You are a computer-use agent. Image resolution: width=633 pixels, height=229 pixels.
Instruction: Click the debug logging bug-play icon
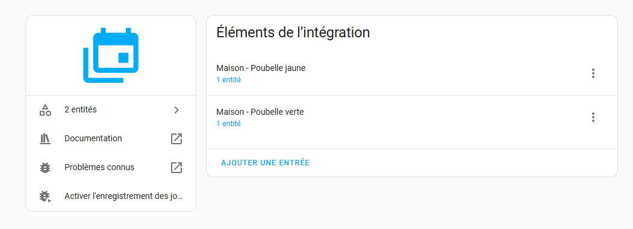coord(45,197)
